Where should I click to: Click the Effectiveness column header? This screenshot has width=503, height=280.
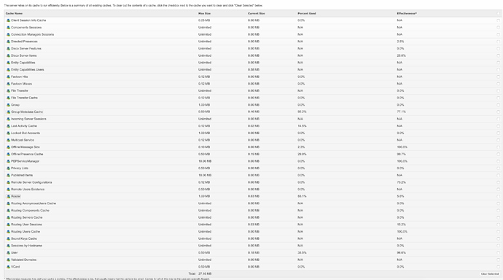(x=407, y=13)
